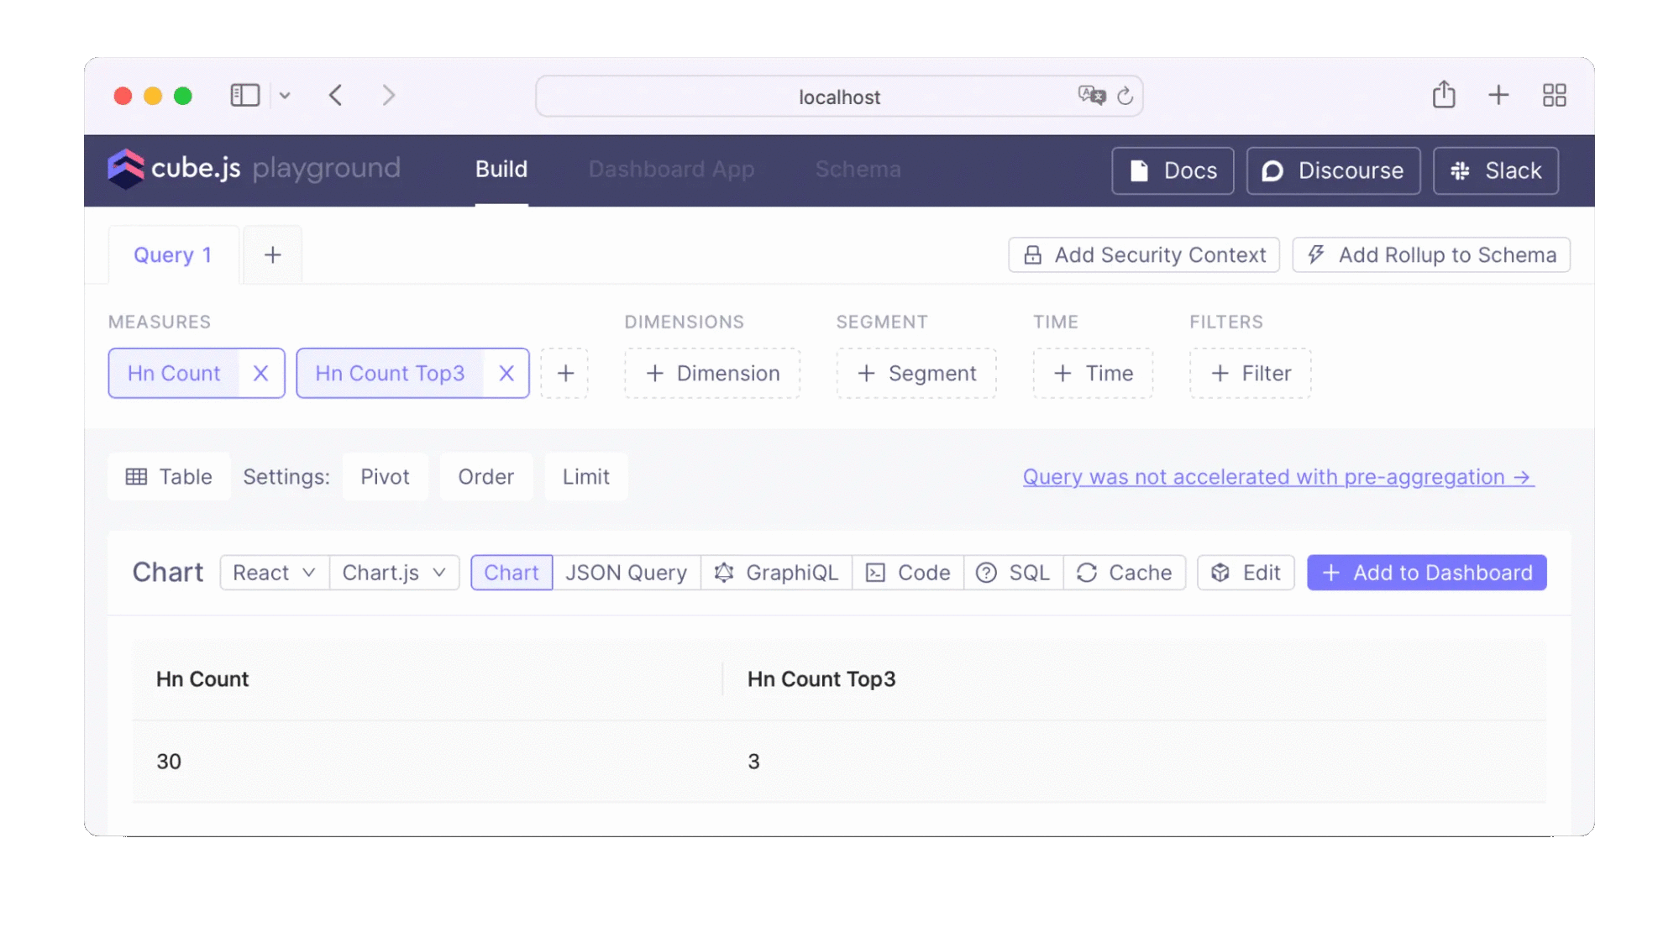Click plus icon to add another measure
1679x948 pixels.
point(565,374)
